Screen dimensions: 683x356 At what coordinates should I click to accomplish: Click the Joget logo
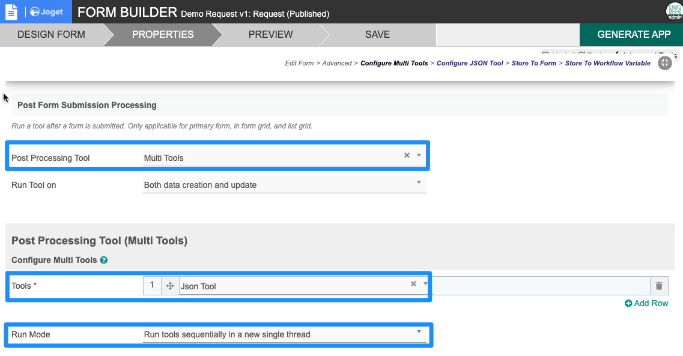point(47,11)
